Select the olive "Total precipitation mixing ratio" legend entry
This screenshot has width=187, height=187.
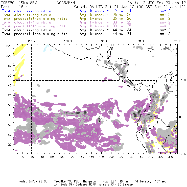point(35,19)
